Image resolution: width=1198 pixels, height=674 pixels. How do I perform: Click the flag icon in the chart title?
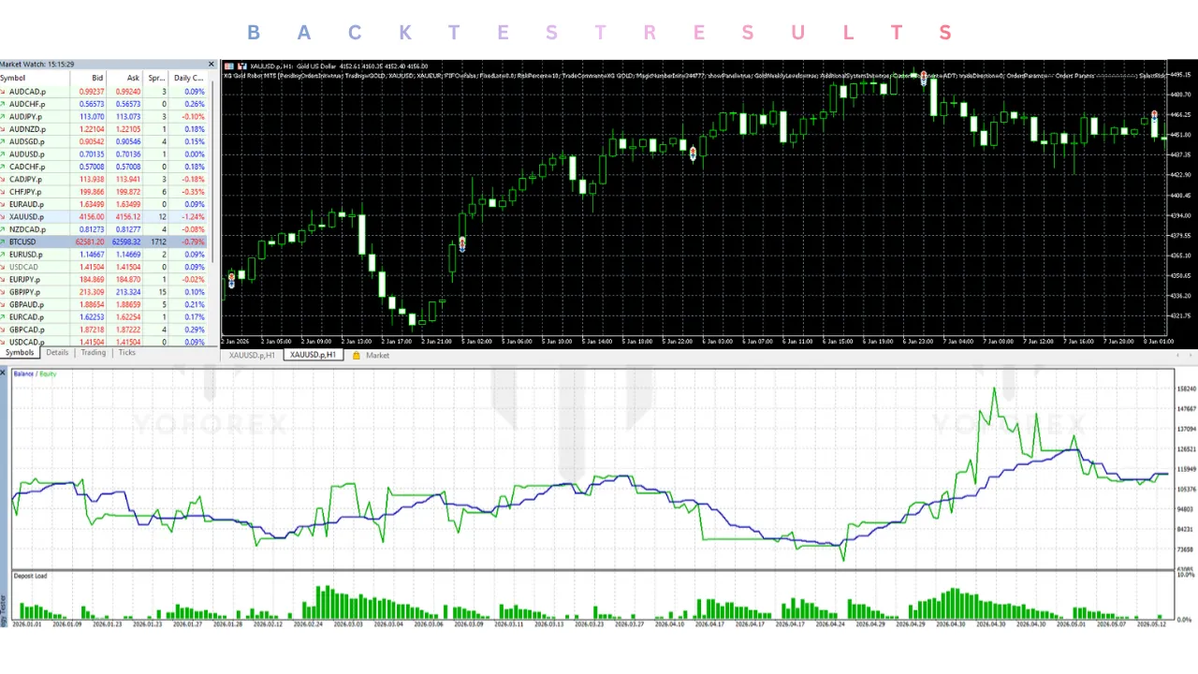(230, 66)
